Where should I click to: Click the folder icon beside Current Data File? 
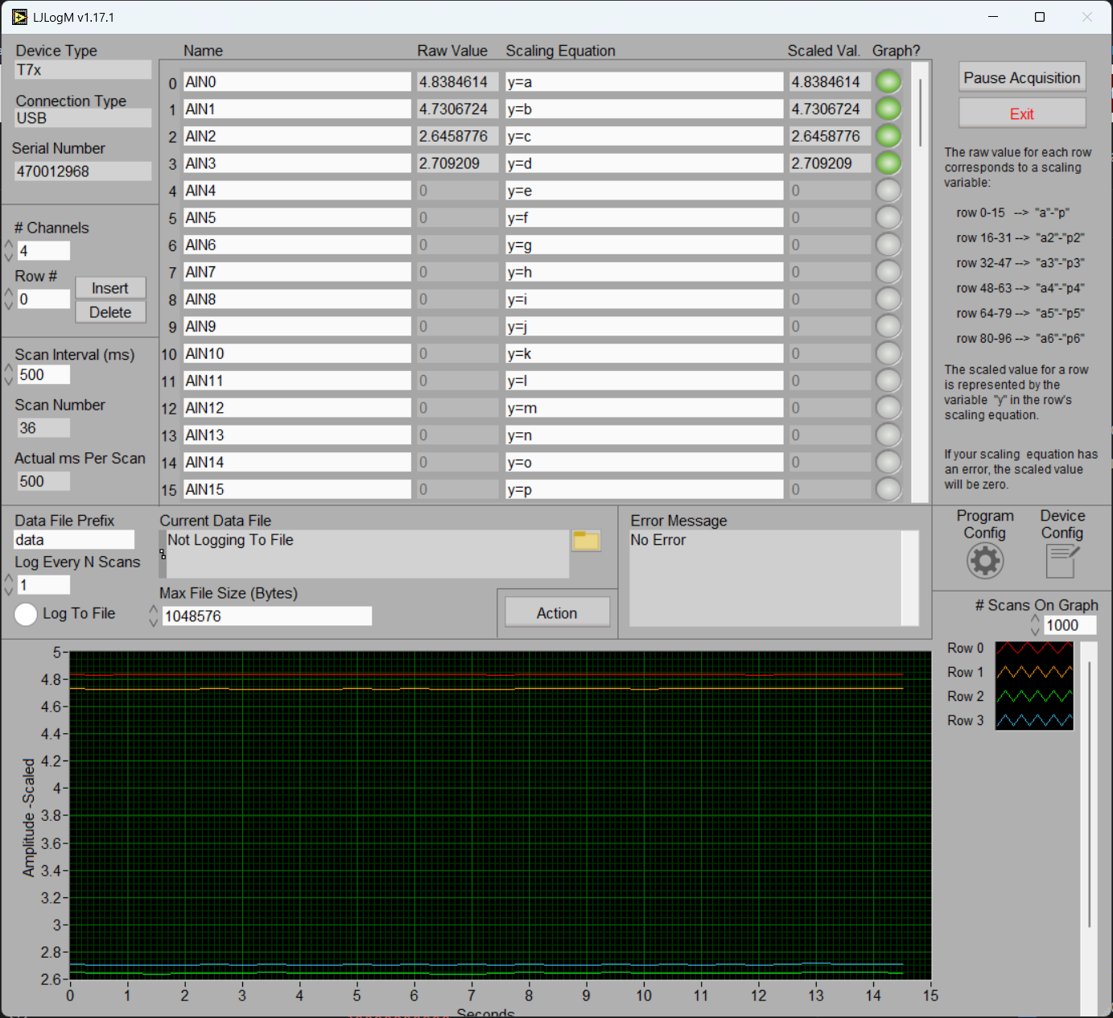pos(586,541)
